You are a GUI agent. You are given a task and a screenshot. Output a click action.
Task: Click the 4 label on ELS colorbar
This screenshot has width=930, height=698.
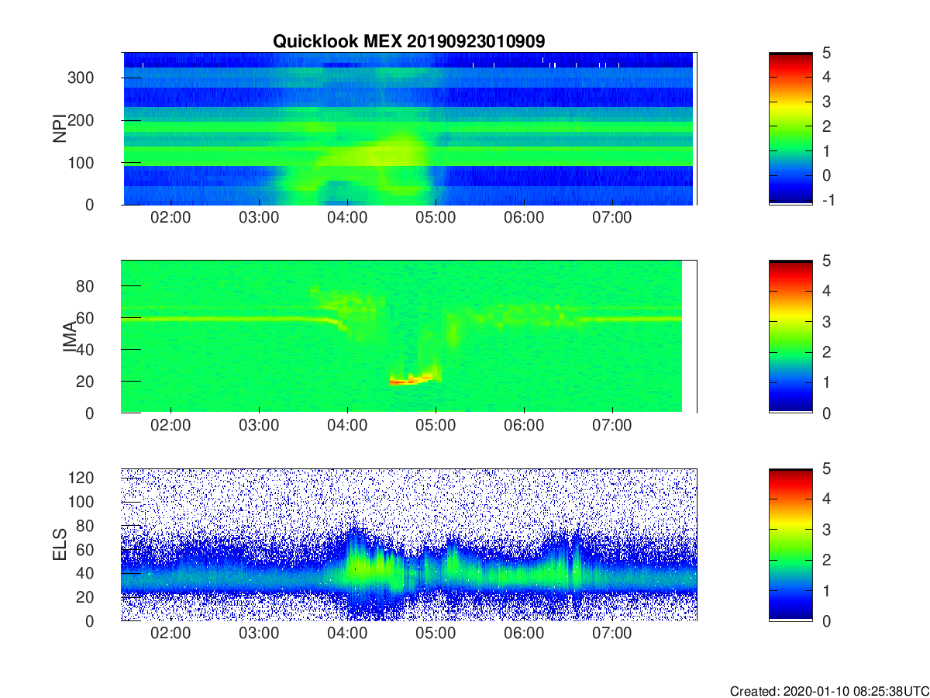[825, 499]
